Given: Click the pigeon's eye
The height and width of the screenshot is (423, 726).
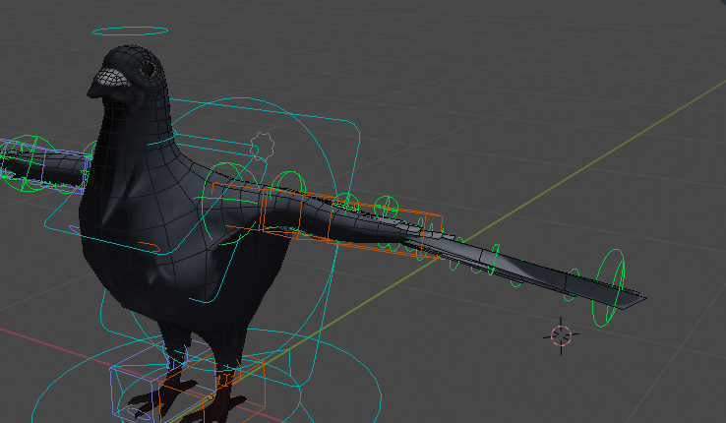Looking at the screenshot, I should pyautogui.click(x=149, y=69).
